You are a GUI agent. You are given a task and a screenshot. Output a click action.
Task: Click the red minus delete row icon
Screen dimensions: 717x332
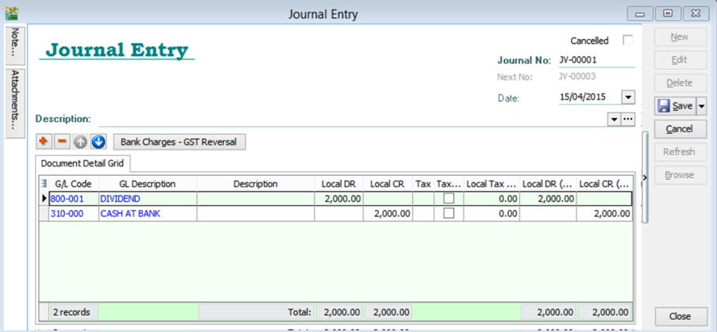click(61, 142)
